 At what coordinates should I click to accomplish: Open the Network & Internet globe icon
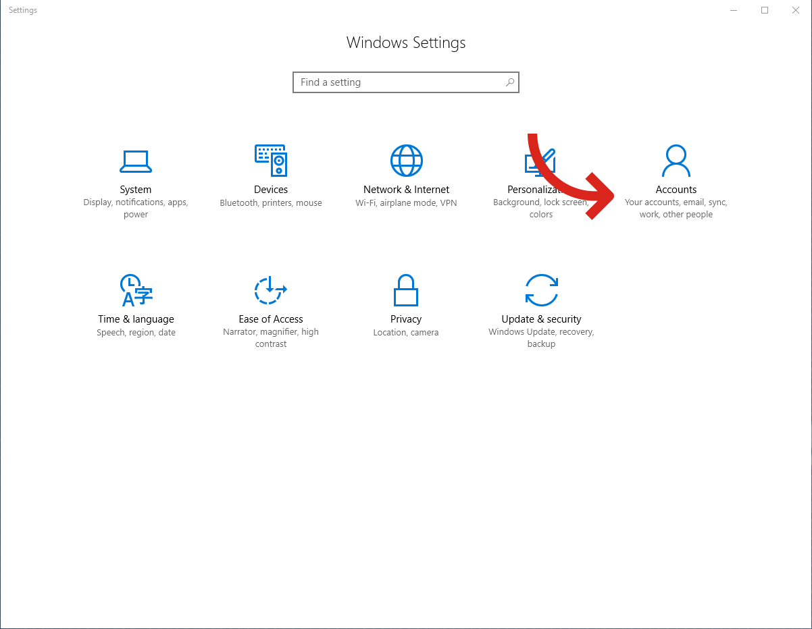coord(406,161)
